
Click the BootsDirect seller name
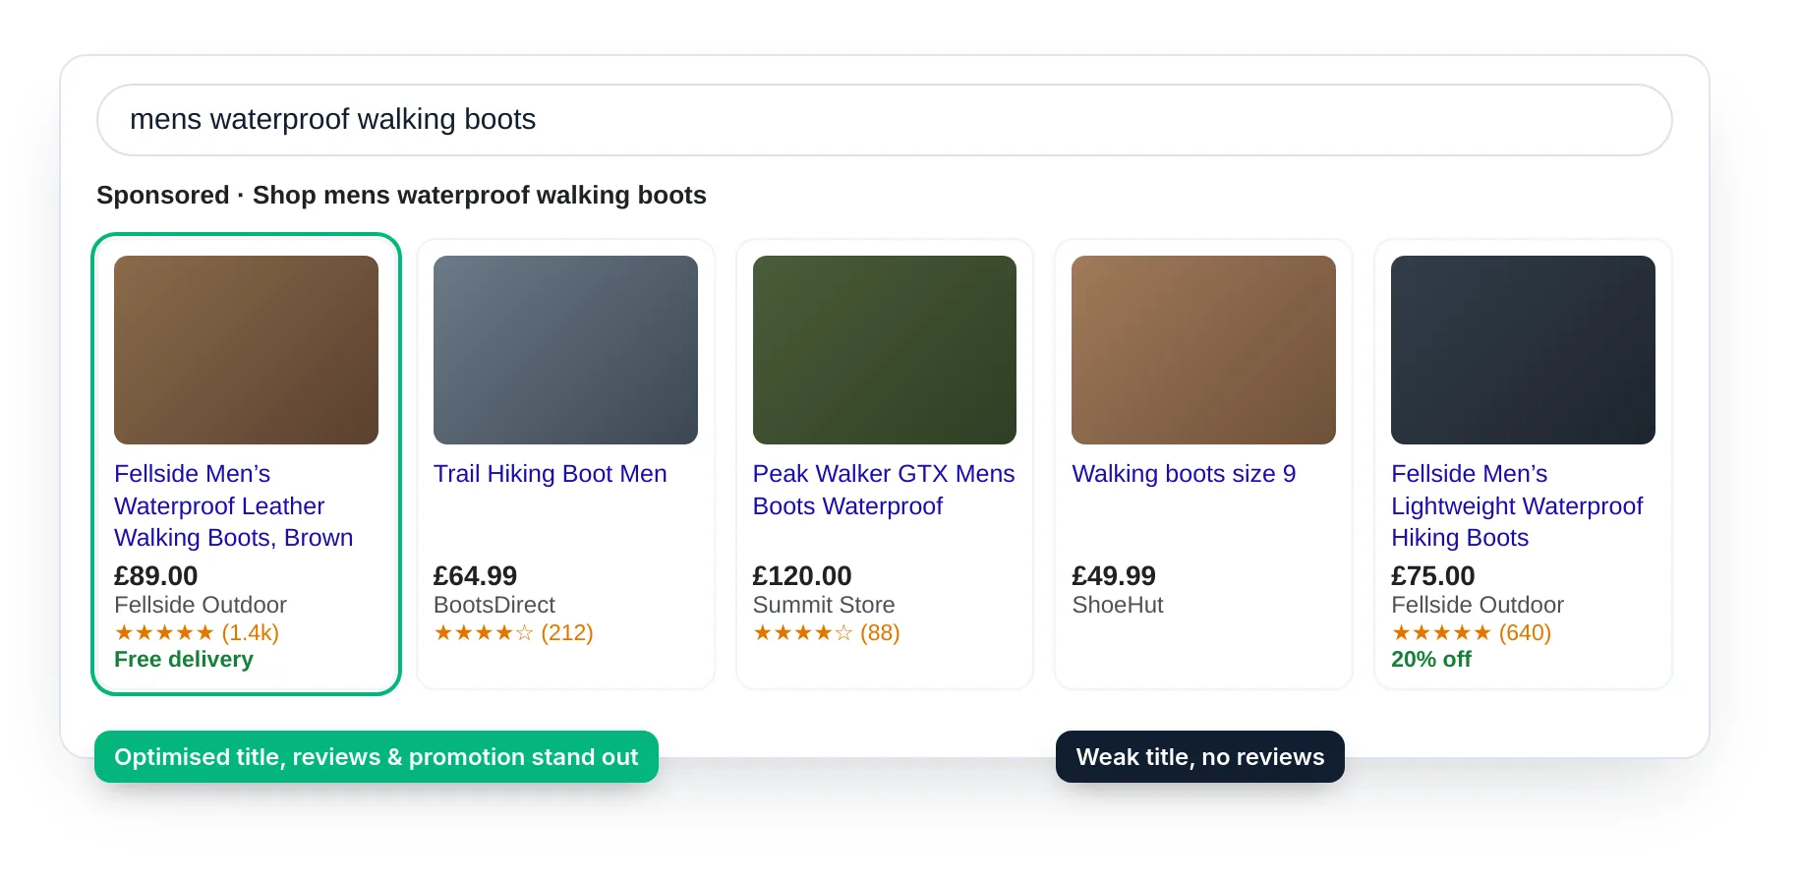point(494,605)
